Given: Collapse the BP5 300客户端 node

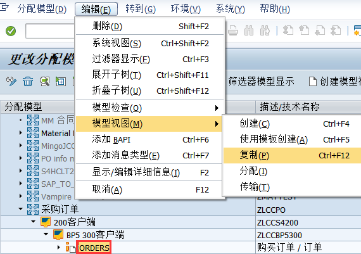Looking at the screenshot, I should coord(46,234).
